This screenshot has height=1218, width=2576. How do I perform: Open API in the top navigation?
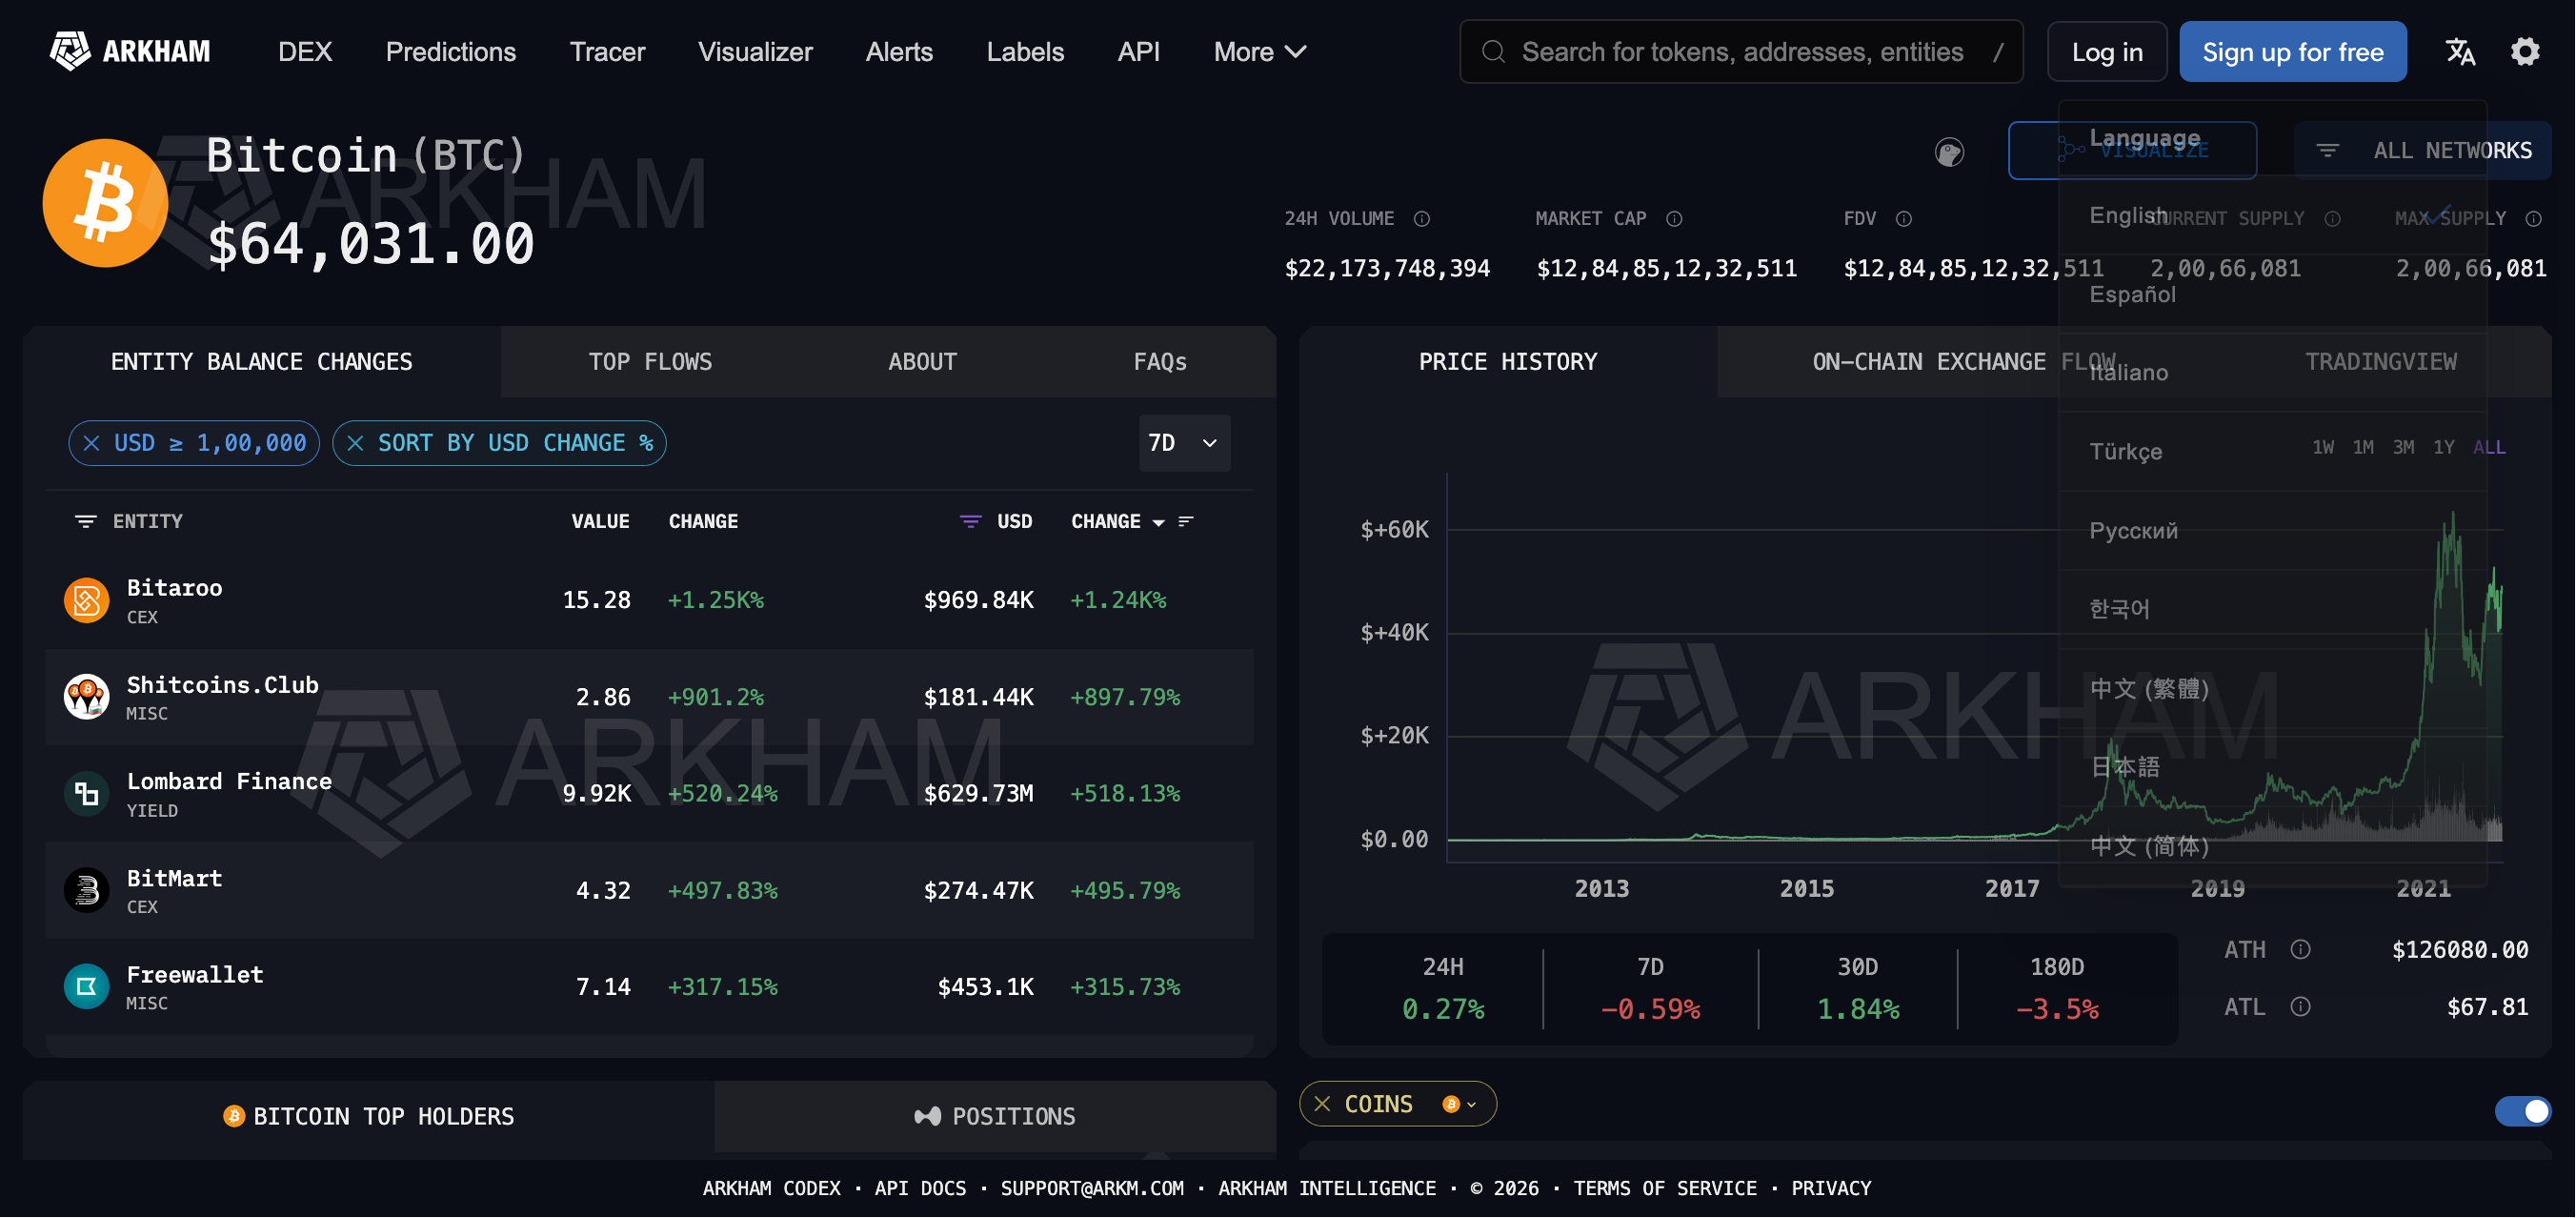pos(1138,51)
